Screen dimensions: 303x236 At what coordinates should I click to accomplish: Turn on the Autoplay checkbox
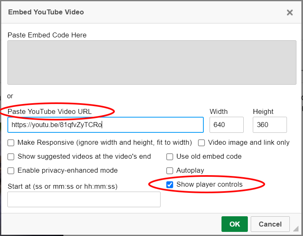pos(170,171)
